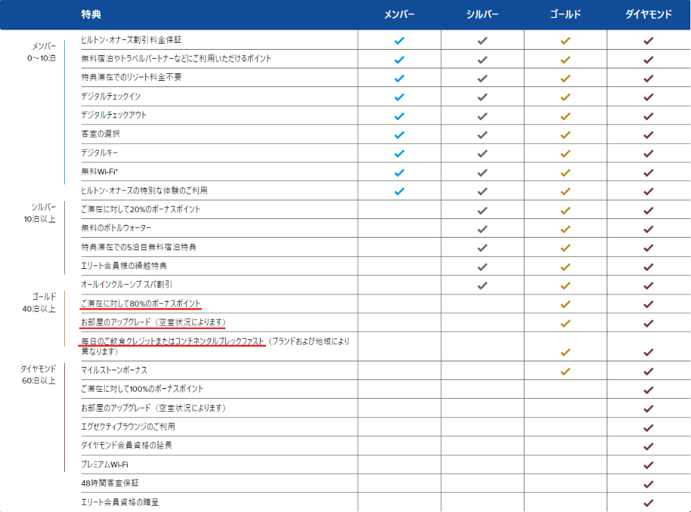Click the Diamond checkmark for 客室の選択 row
This screenshot has width=691, height=512.
[648, 135]
